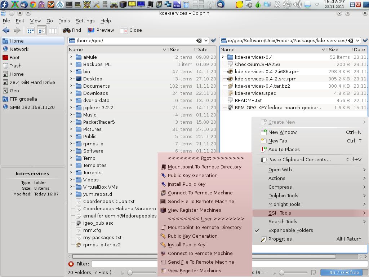369x277 pixels.
Task: Toggle editable mode via checkmark beside right path bar
Action: [365, 40]
